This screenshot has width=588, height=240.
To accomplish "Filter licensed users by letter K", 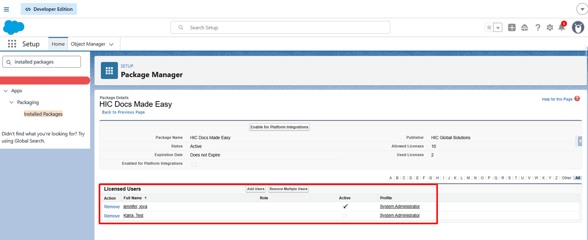I will coord(455,178).
